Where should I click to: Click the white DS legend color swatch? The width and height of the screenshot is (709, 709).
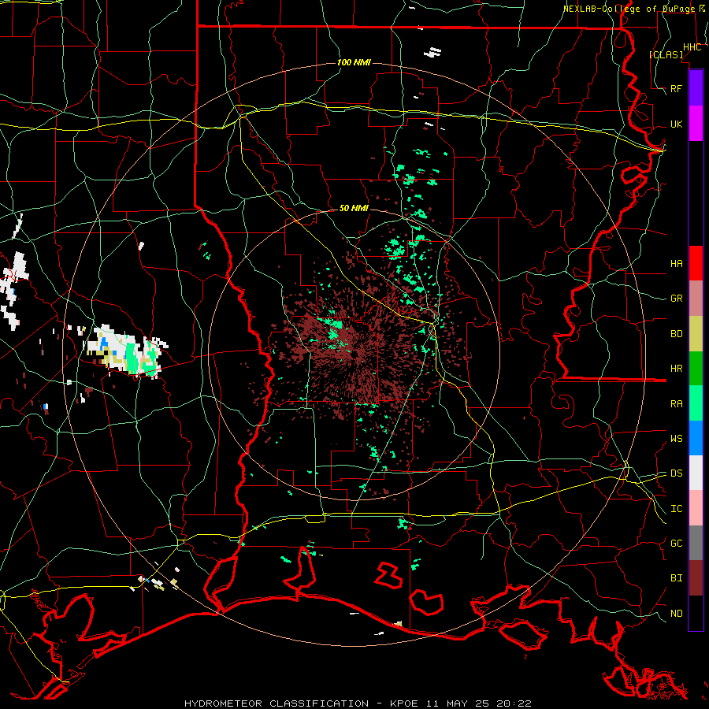(x=696, y=473)
